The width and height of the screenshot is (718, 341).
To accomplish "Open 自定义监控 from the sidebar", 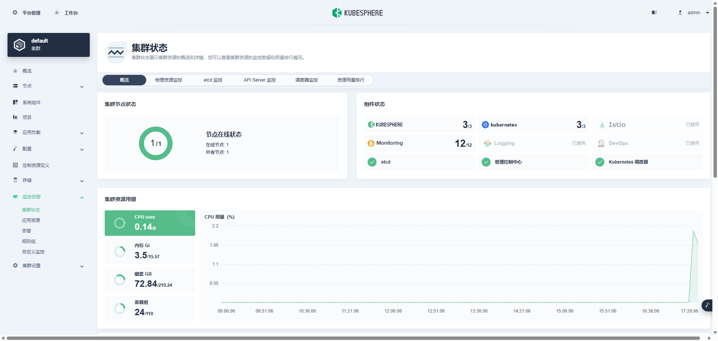I will tap(33, 252).
